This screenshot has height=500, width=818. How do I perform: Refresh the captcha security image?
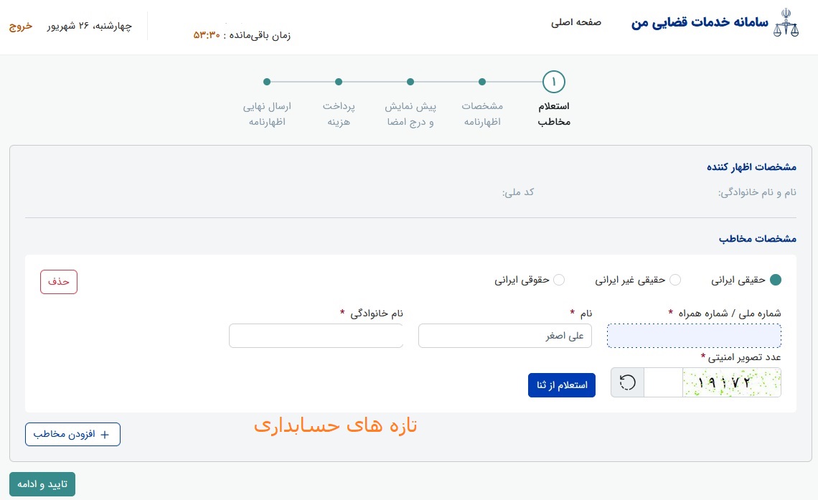(627, 382)
